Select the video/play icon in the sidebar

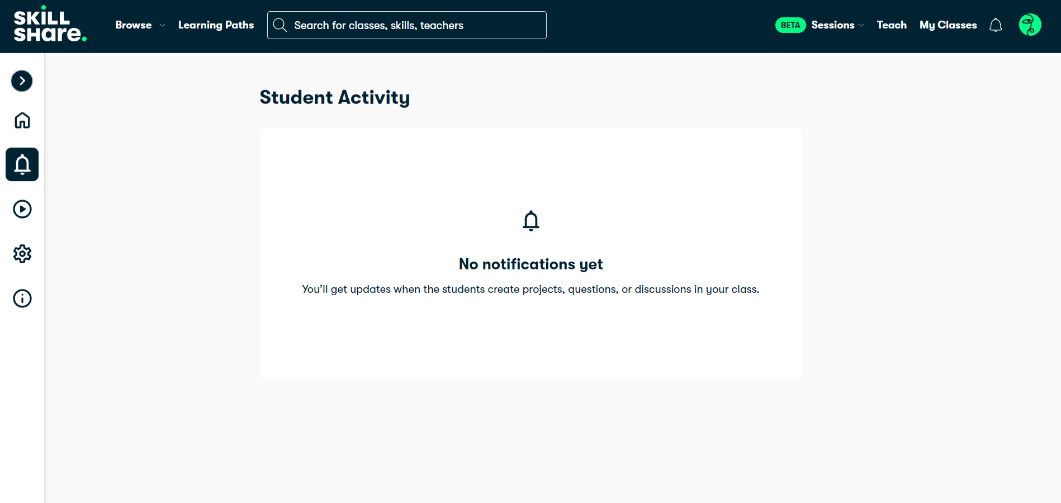[x=22, y=209]
